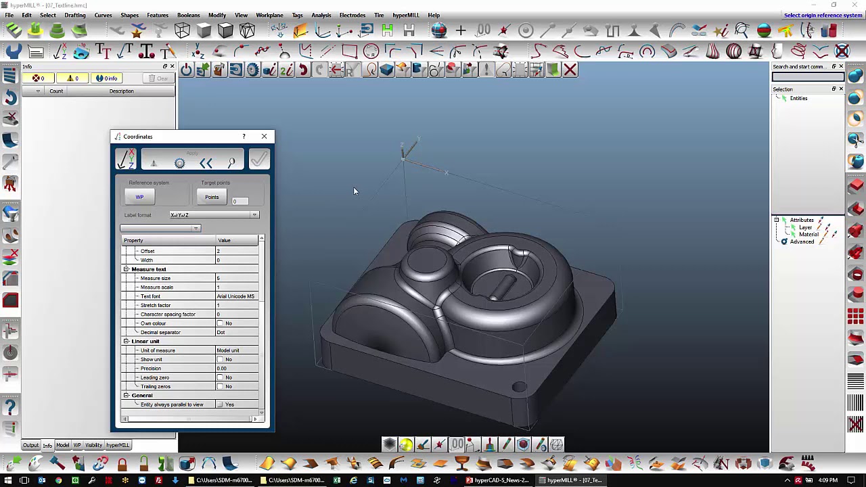Click the helix spiral curve icon
The height and width of the screenshot is (487, 866).
pyautogui.click(x=798, y=51)
